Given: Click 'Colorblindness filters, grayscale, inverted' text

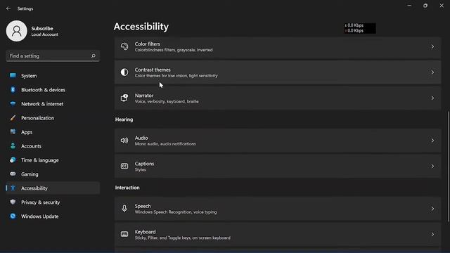Looking at the screenshot, I should pyautogui.click(x=174, y=50).
